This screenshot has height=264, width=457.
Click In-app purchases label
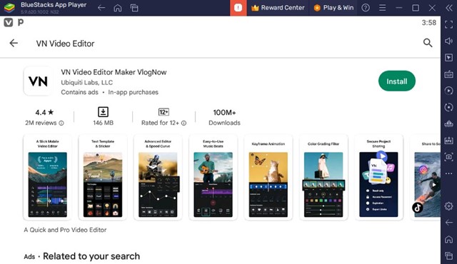coord(134,92)
